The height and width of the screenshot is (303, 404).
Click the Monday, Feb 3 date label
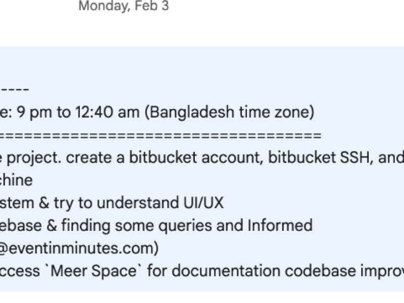tap(124, 6)
